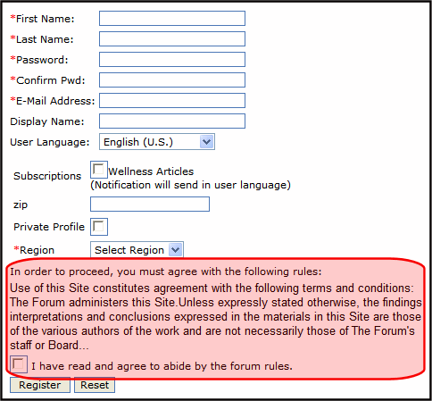Click the Reset button
Viewport: 432px width, 401px height.
click(x=95, y=385)
